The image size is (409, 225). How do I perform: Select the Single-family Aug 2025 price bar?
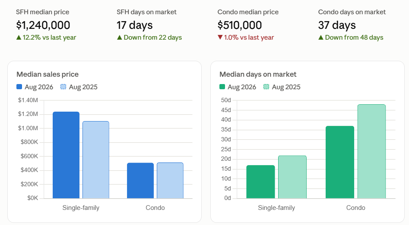coord(96,160)
